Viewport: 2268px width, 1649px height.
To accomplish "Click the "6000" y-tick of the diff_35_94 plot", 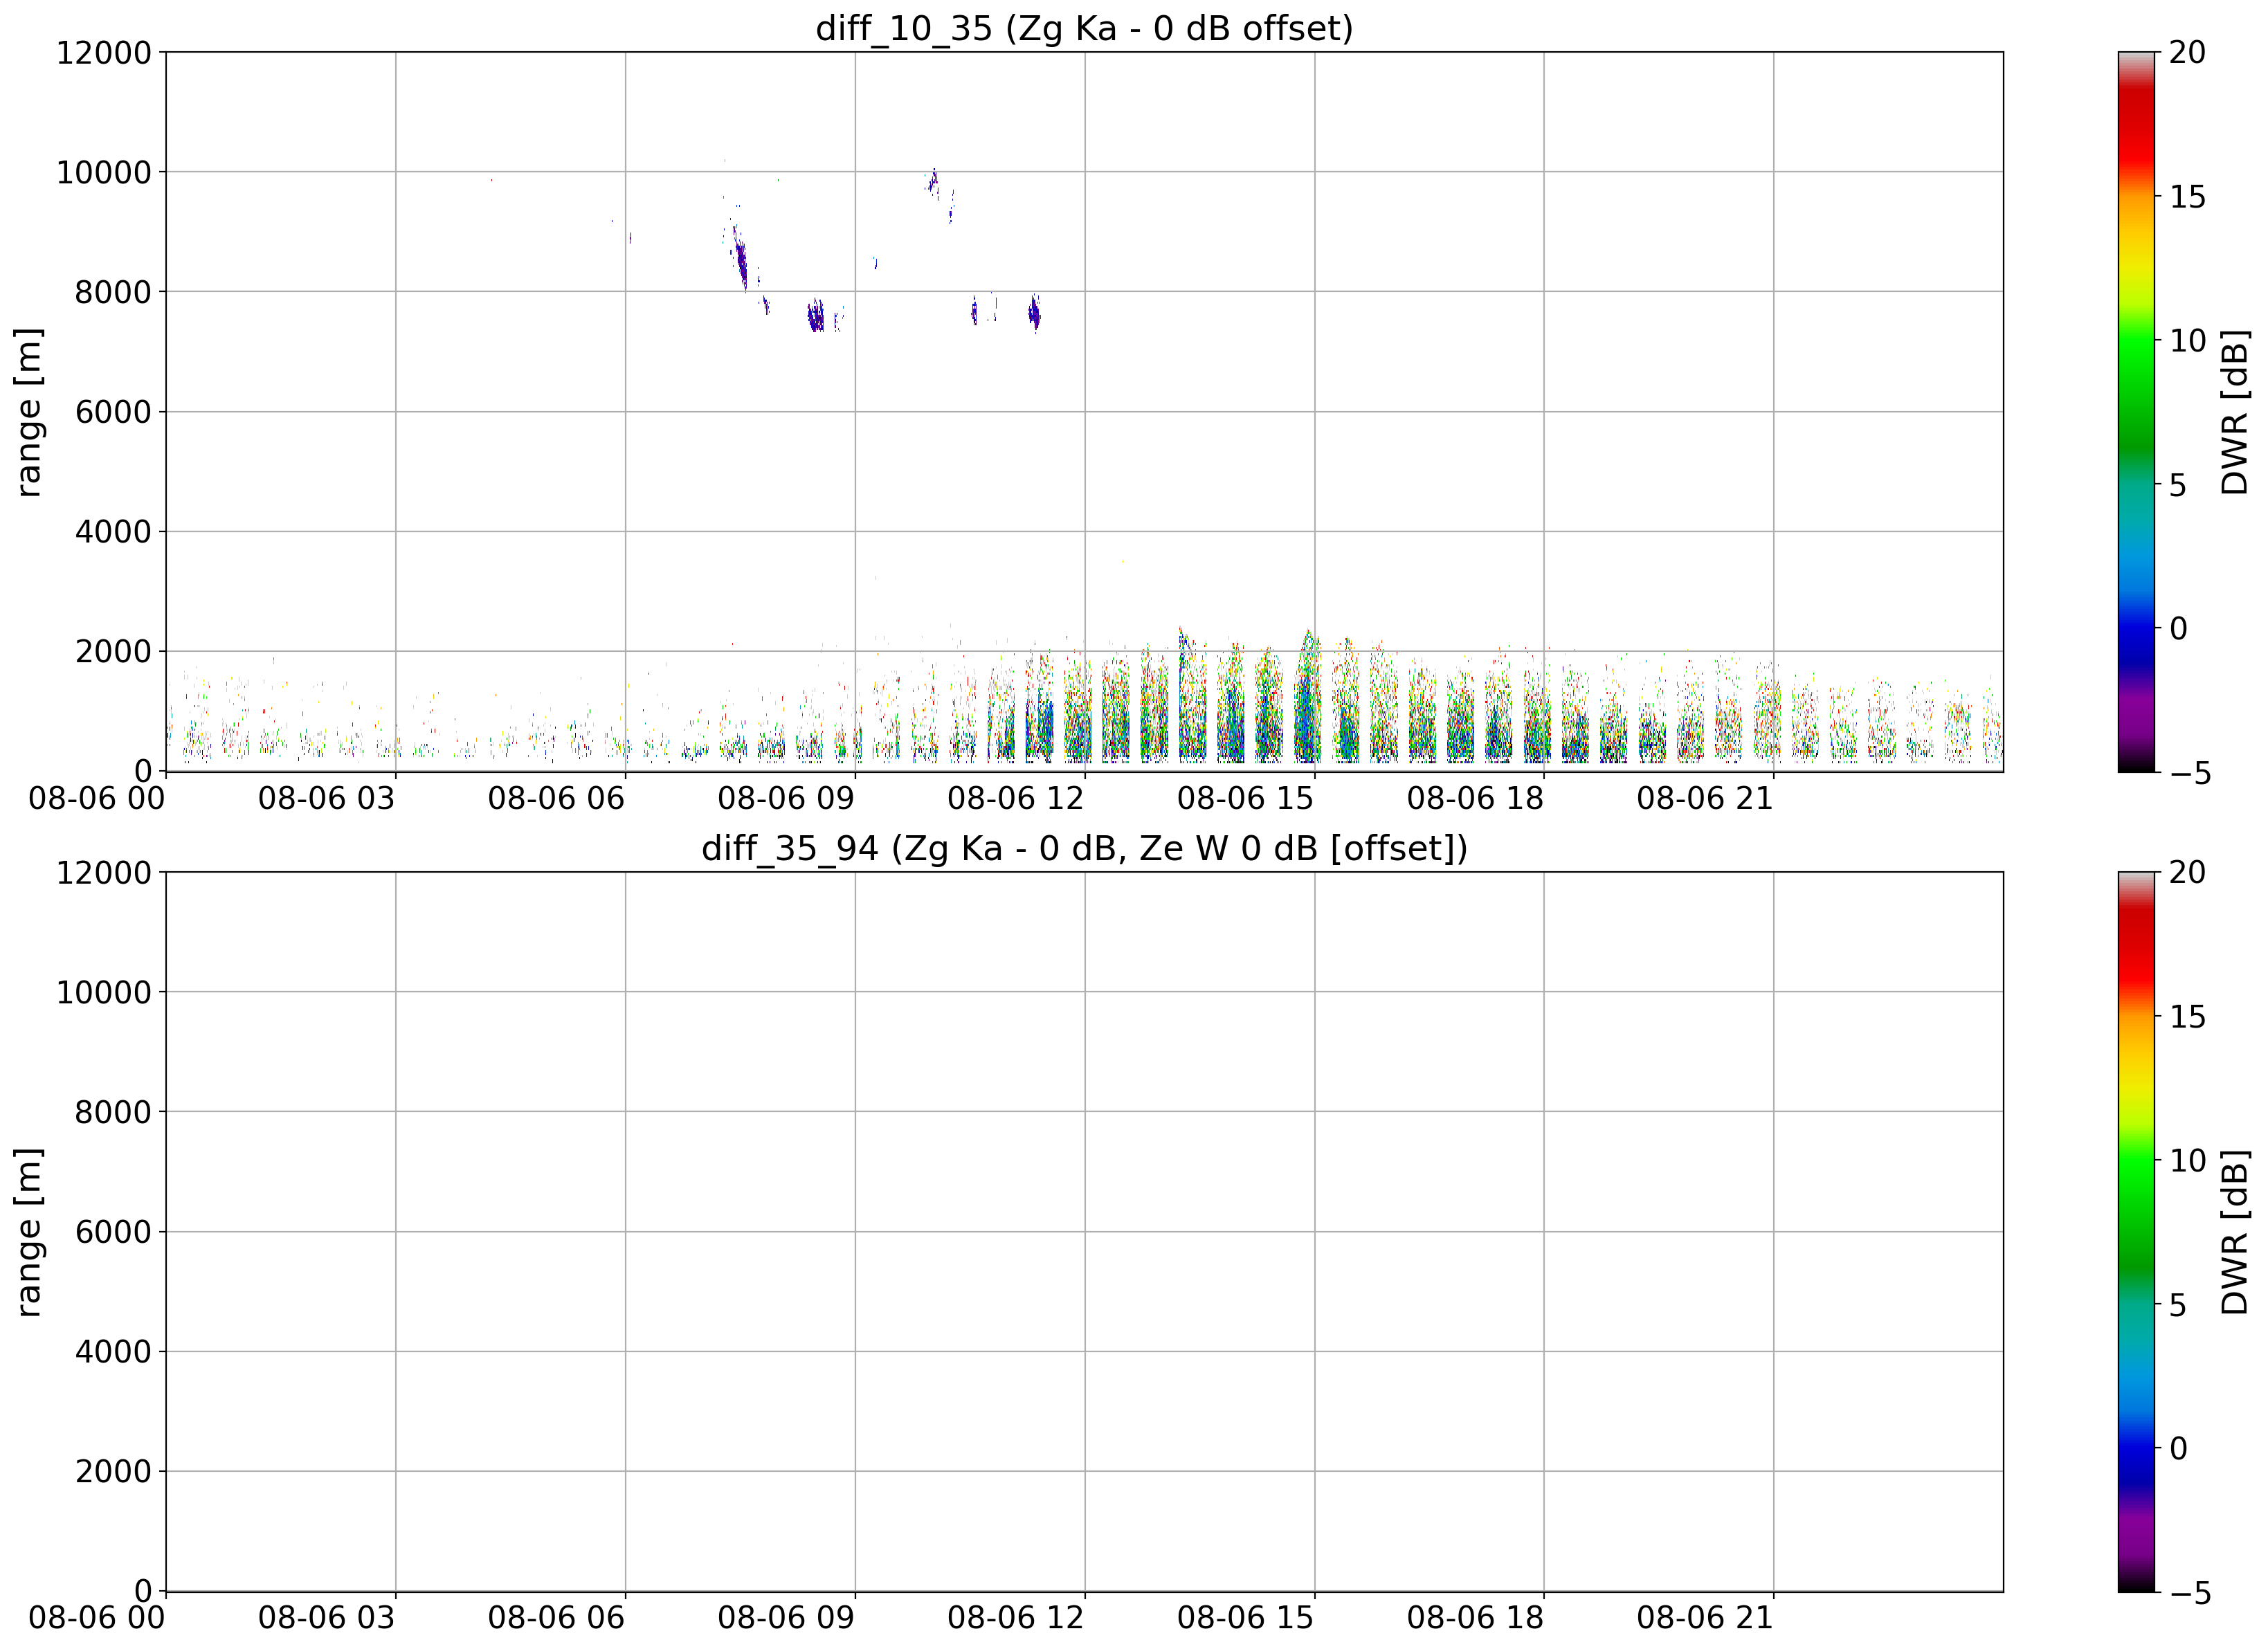I will pyautogui.click(x=113, y=1232).
